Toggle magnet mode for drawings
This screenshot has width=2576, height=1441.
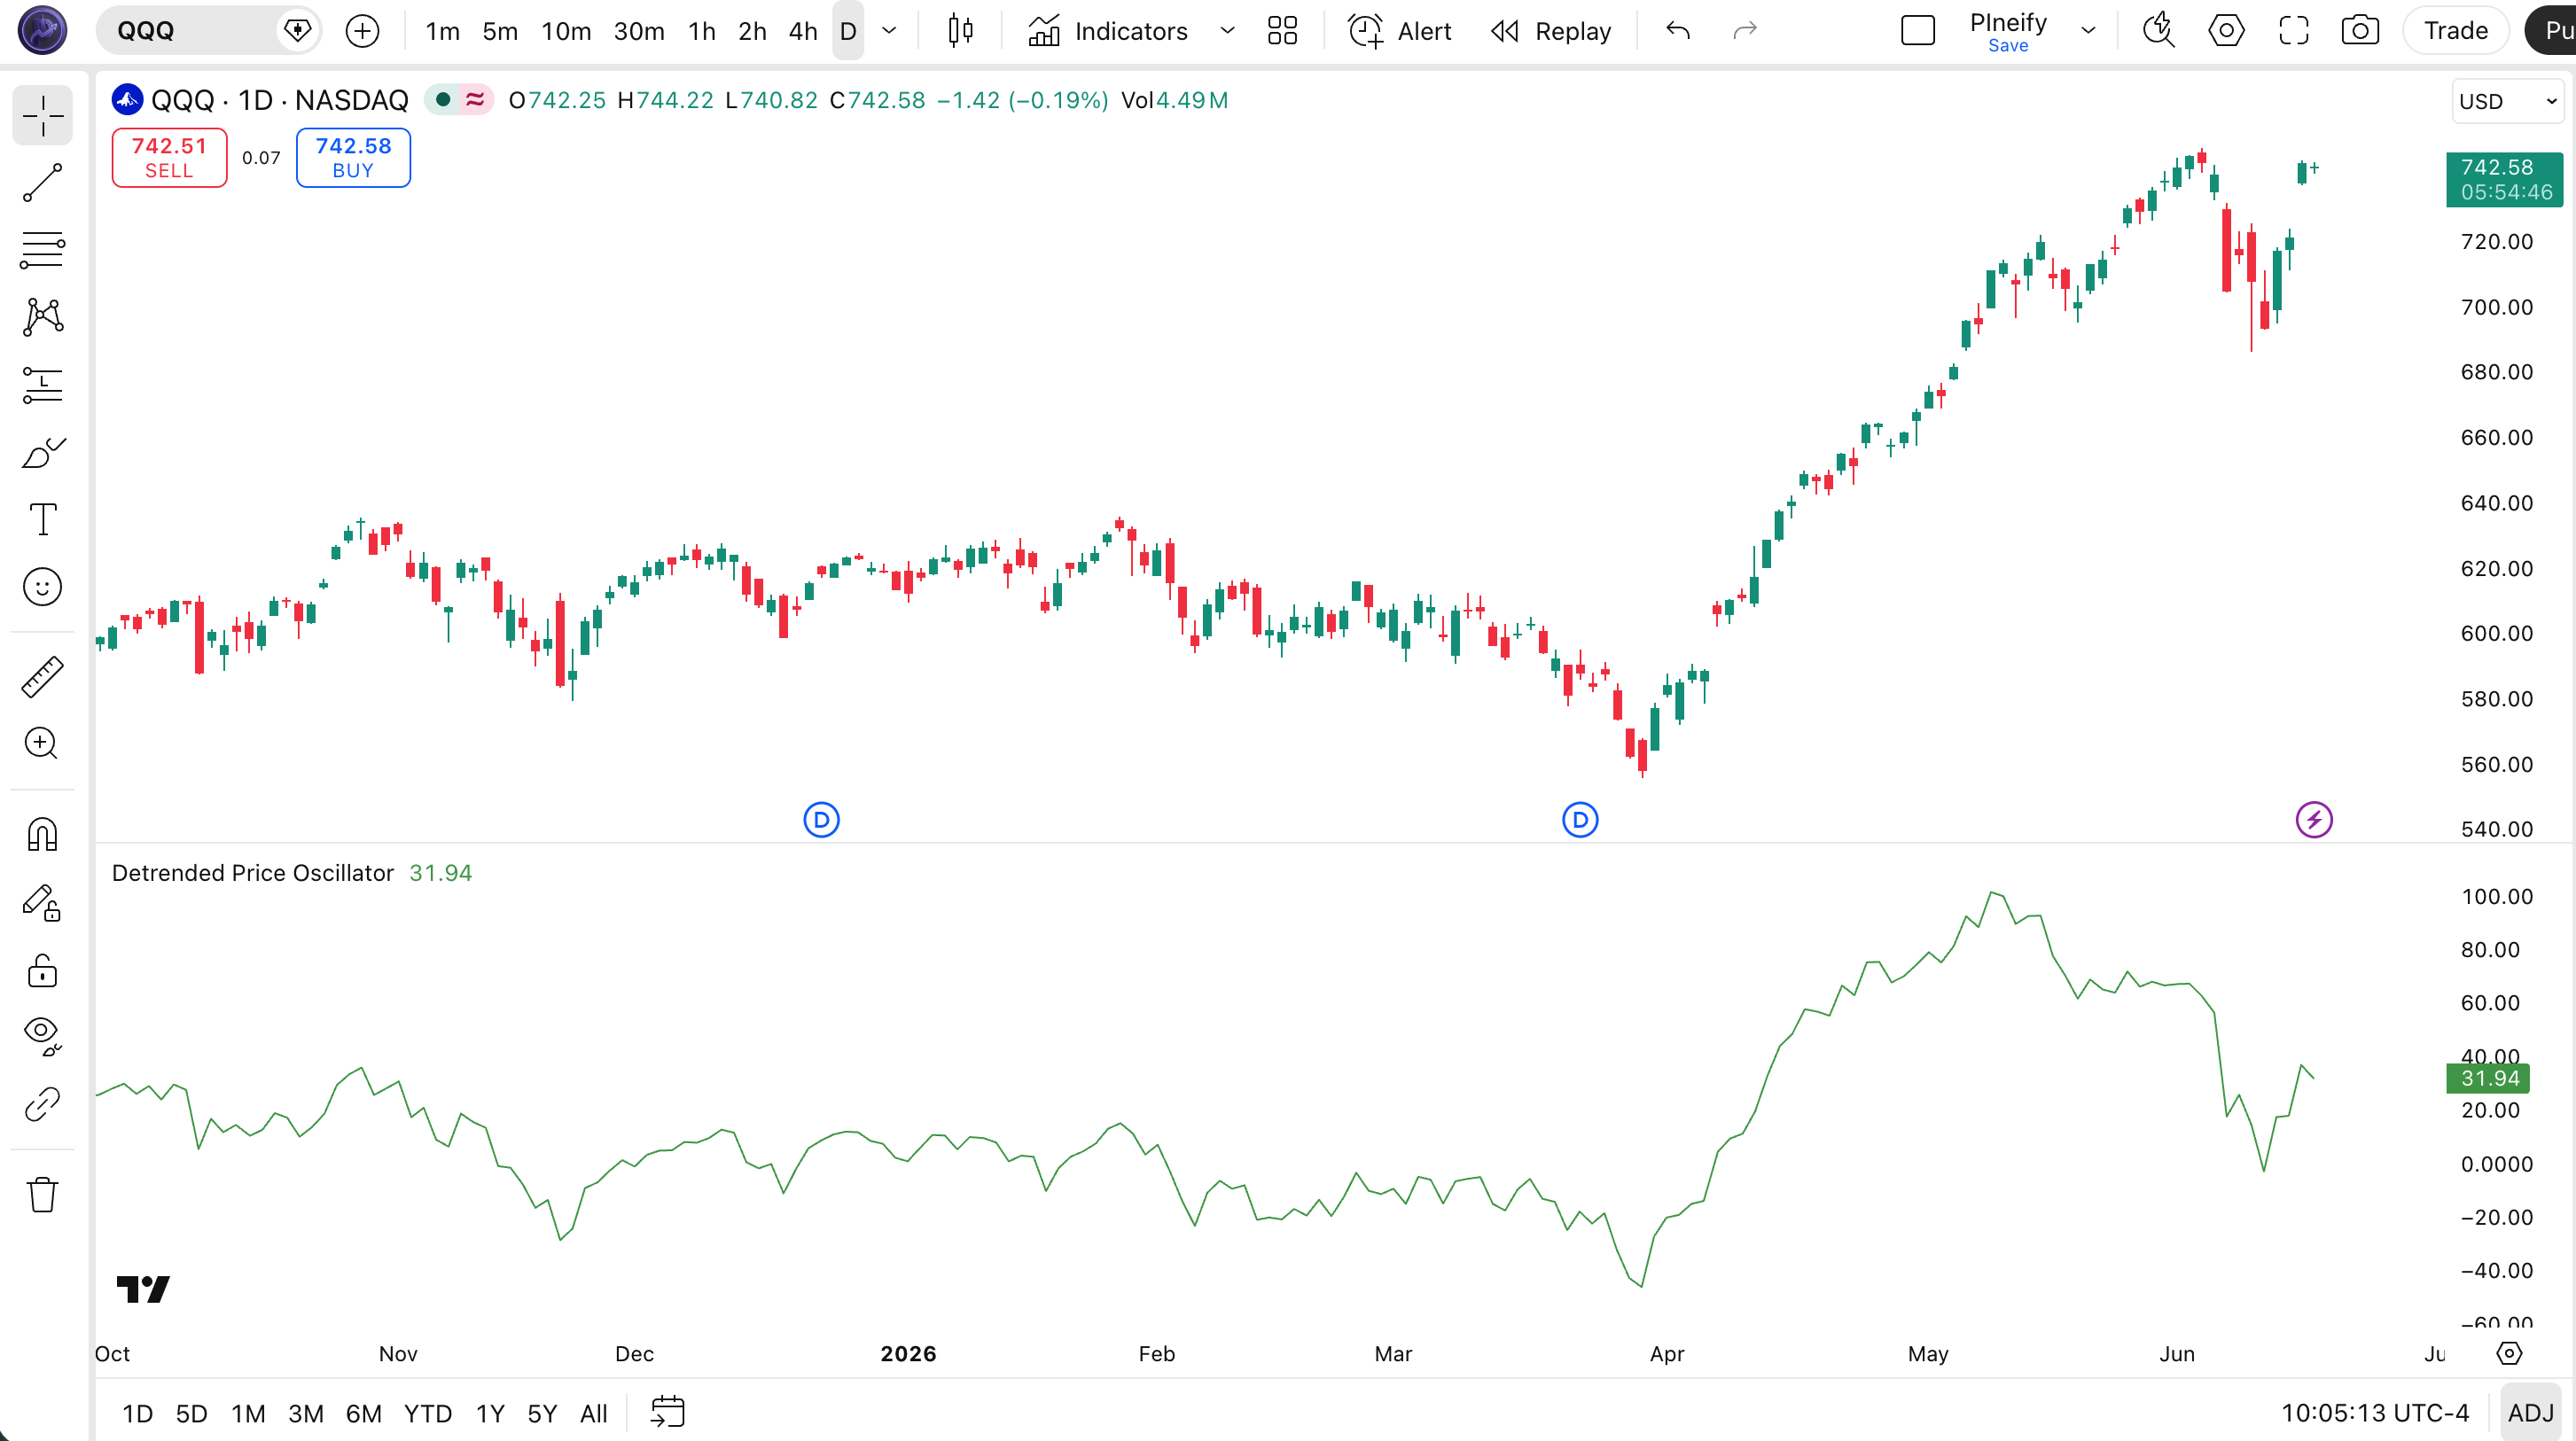(x=43, y=834)
